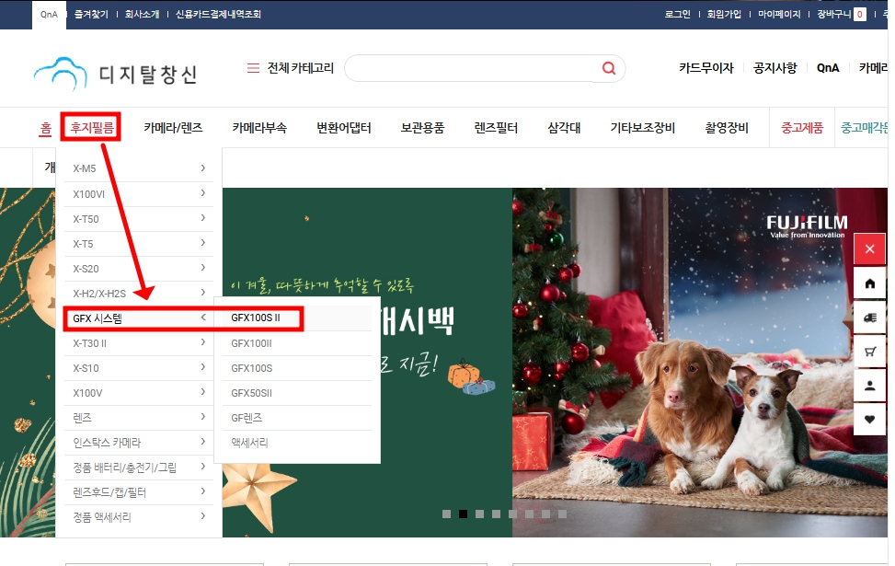Viewport: 895px width, 566px height.
Task: Select GFX100II from submenu
Action: pyautogui.click(x=251, y=343)
